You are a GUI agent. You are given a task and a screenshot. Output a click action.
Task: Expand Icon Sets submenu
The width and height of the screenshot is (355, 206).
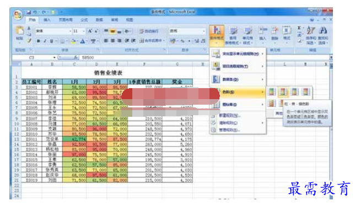click(x=238, y=105)
